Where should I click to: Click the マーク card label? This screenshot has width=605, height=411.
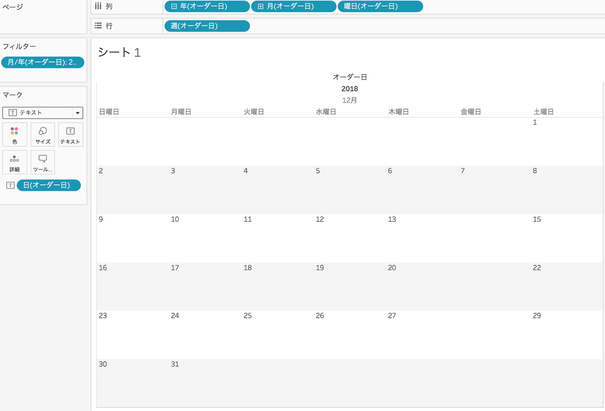(13, 95)
